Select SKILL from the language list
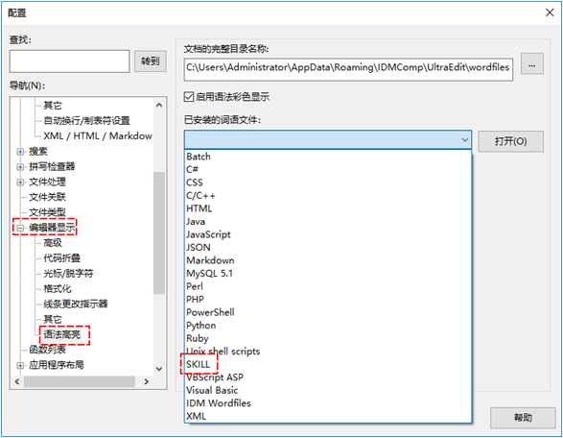 [x=199, y=364]
